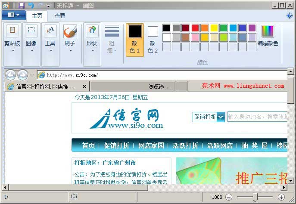Image resolution: width=296 pixels, height=204 pixels.
Task: Pick the bright red color swatch
Action: click(x=195, y=28)
